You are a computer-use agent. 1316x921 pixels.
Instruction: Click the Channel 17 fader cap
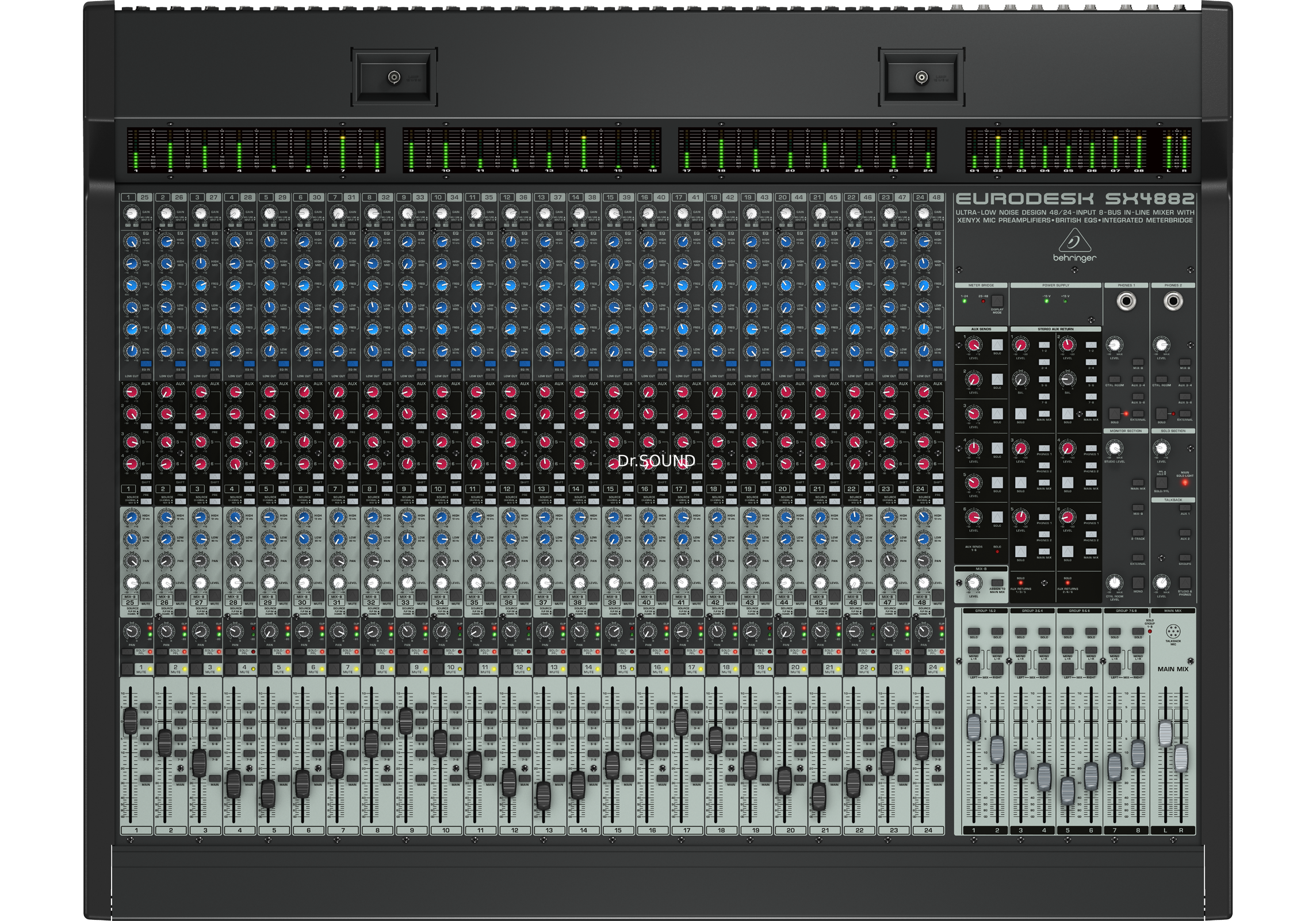point(681,721)
